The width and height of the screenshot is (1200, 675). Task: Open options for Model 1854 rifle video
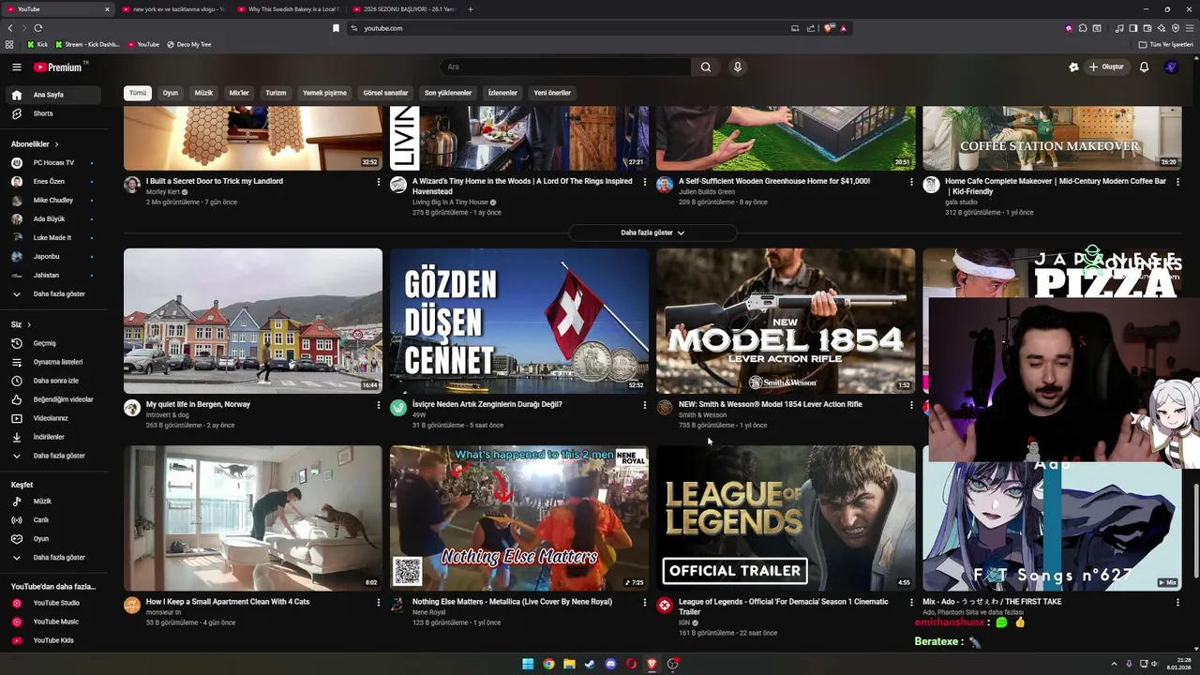(x=911, y=405)
